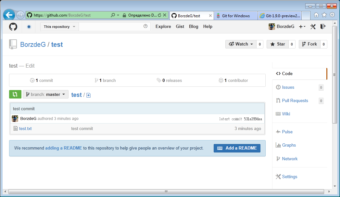The image size is (340, 197).
Task: Click the refresh page icon
Action: tap(159, 15)
